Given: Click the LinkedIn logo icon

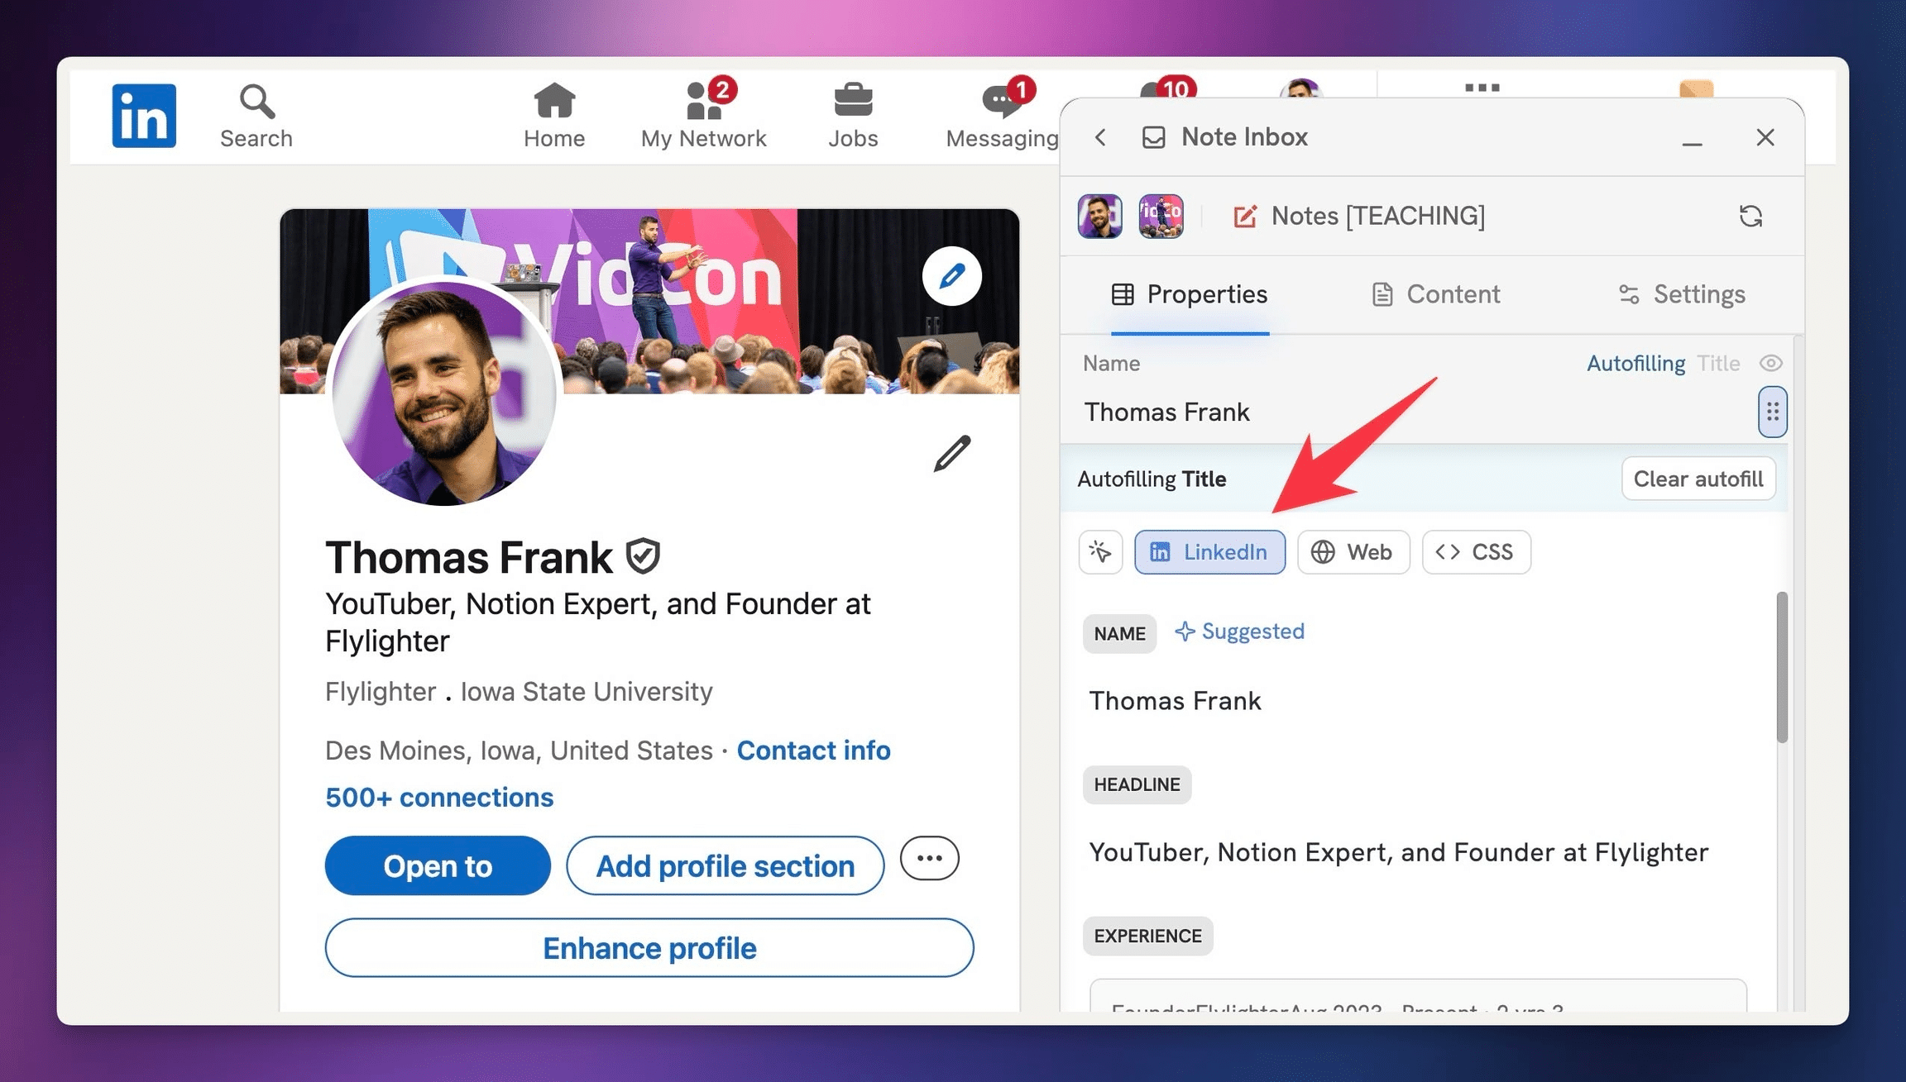Looking at the screenshot, I should point(144,116).
